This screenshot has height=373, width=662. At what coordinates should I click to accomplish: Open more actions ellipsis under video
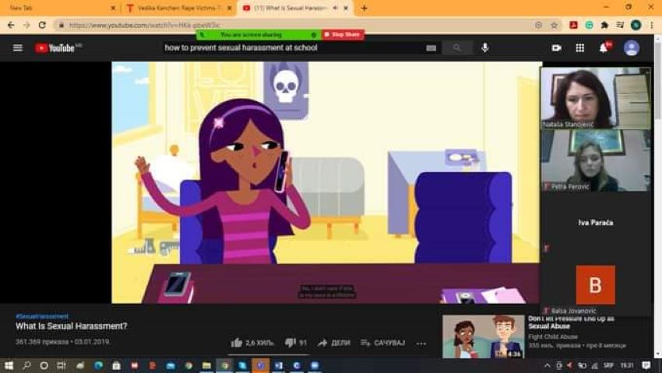tap(421, 343)
